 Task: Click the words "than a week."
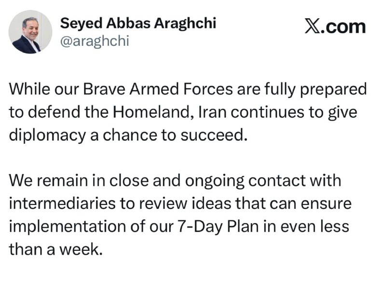[x=55, y=249]
